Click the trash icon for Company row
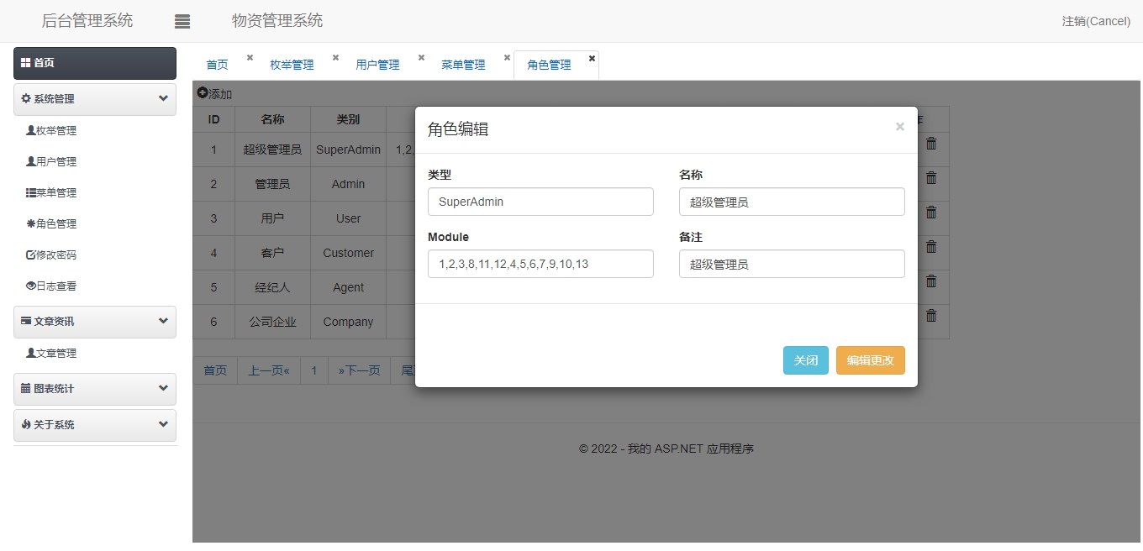 [931, 316]
